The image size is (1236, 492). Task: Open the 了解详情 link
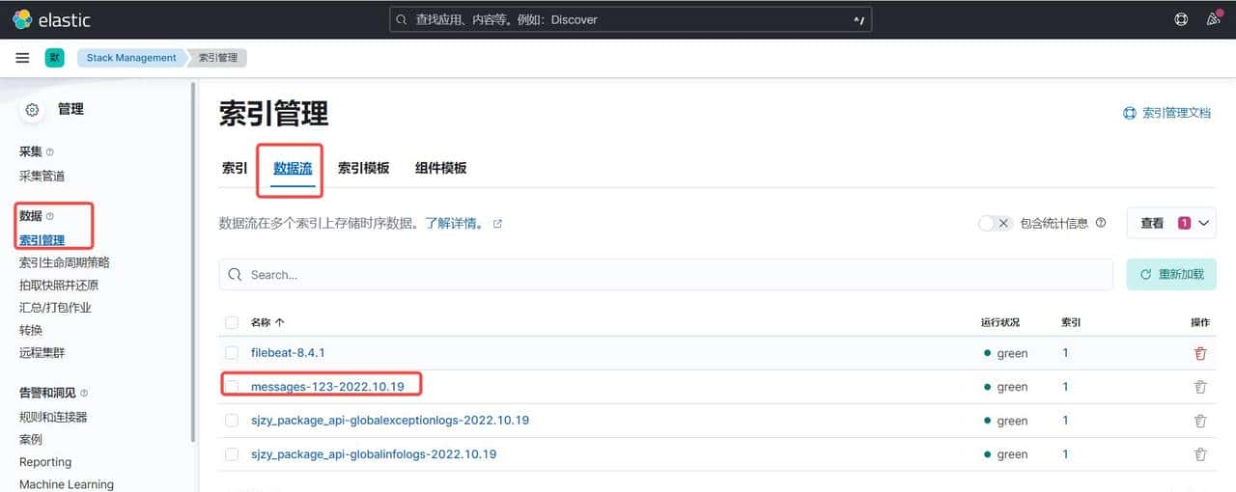pos(454,224)
